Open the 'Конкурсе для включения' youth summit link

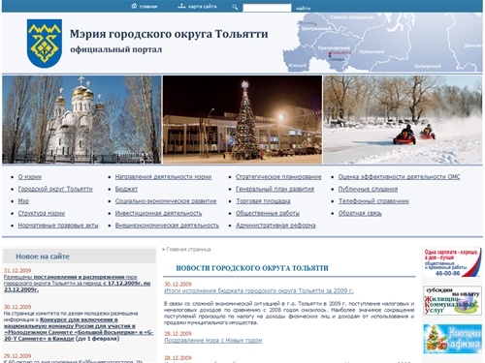(79, 329)
